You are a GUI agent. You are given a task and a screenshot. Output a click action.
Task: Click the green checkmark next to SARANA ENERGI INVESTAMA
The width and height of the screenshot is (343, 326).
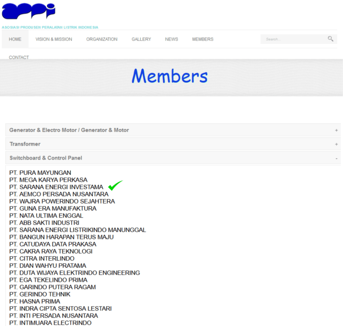116,185
